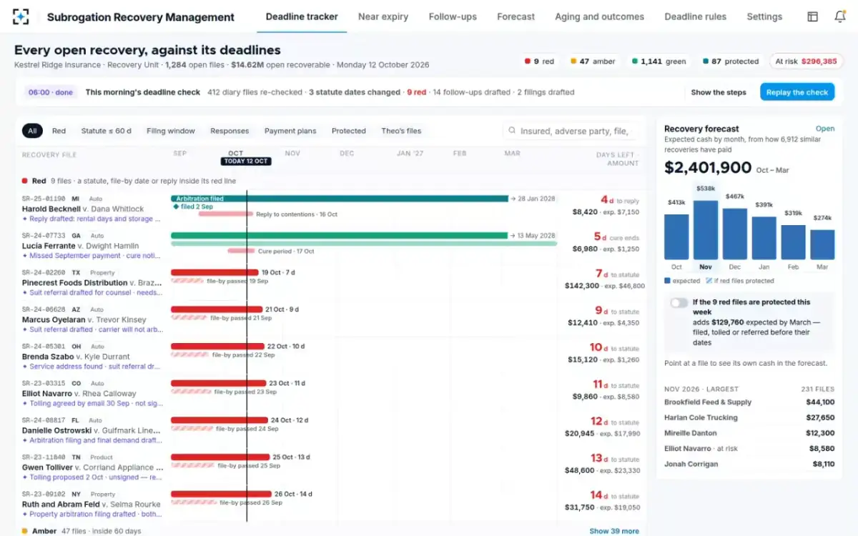Select the Protected filter chip
Image resolution: width=858 pixels, height=536 pixels.
click(349, 131)
